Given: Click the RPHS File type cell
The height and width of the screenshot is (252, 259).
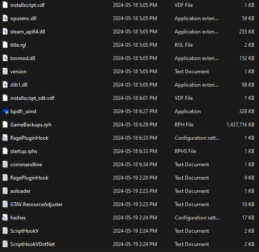Looking at the screenshot, I should point(185,151).
